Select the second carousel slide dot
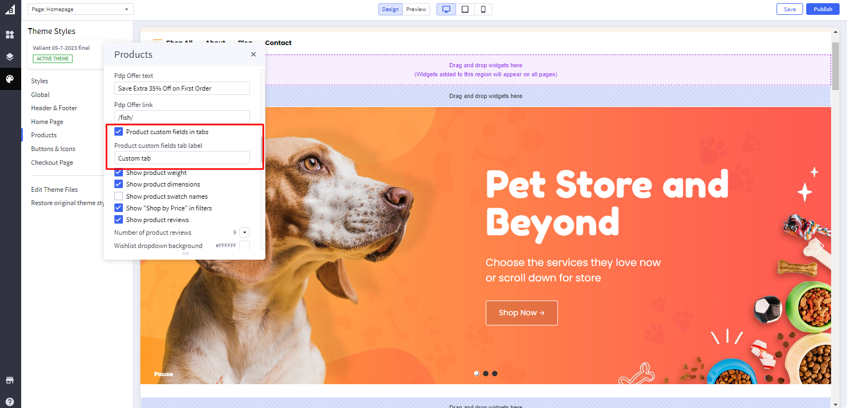Image resolution: width=847 pixels, height=408 pixels. click(486, 374)
